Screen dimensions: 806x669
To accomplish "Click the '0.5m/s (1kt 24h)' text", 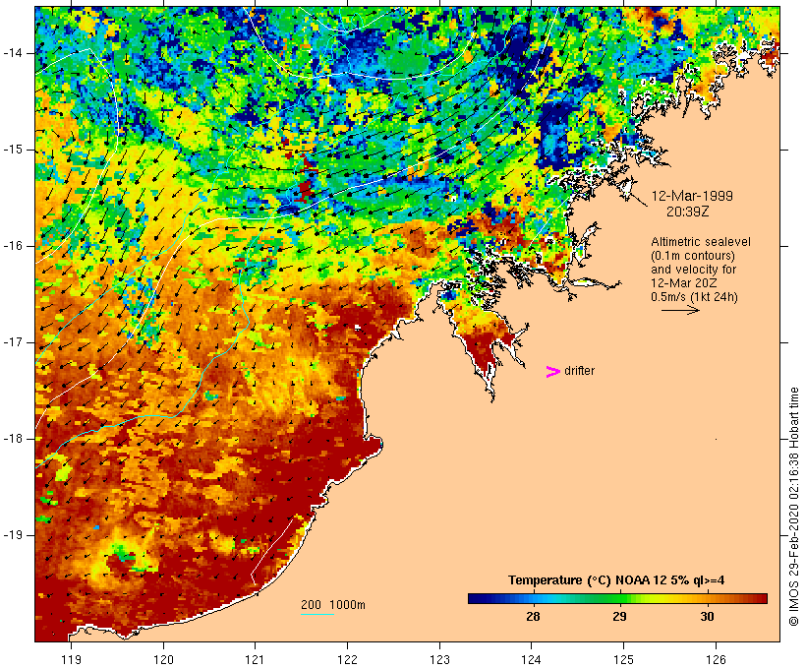I will 694,297.
